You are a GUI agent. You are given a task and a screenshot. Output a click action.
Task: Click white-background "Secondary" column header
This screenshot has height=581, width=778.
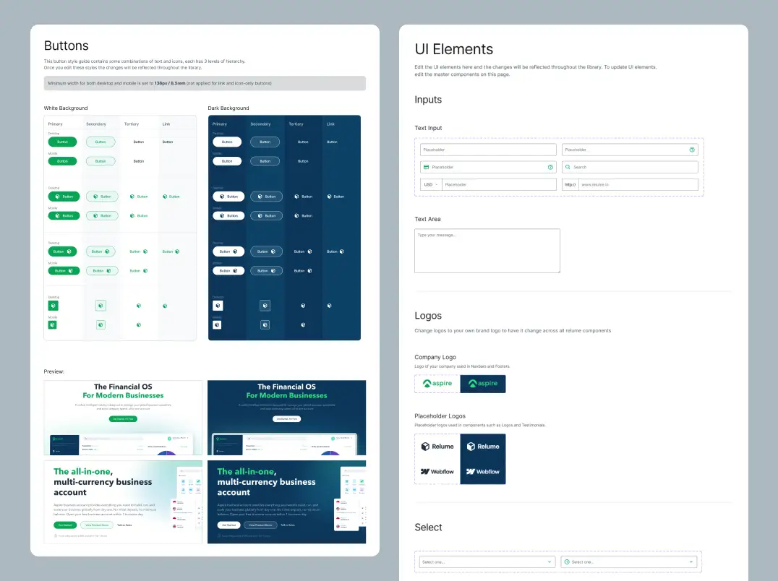point(96,124)
